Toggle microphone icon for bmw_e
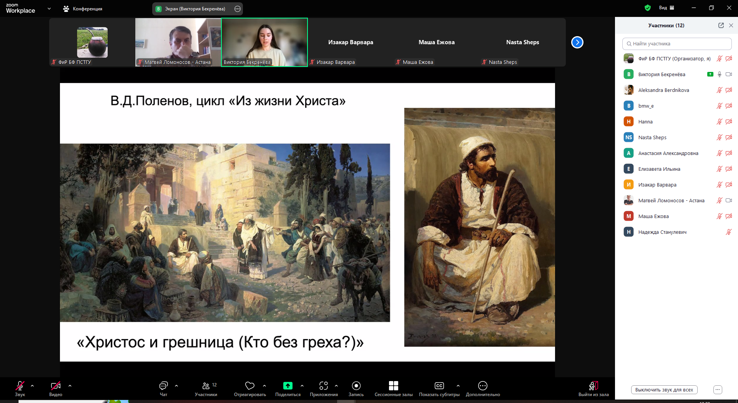The image size is (738, 403). [720, 106]
